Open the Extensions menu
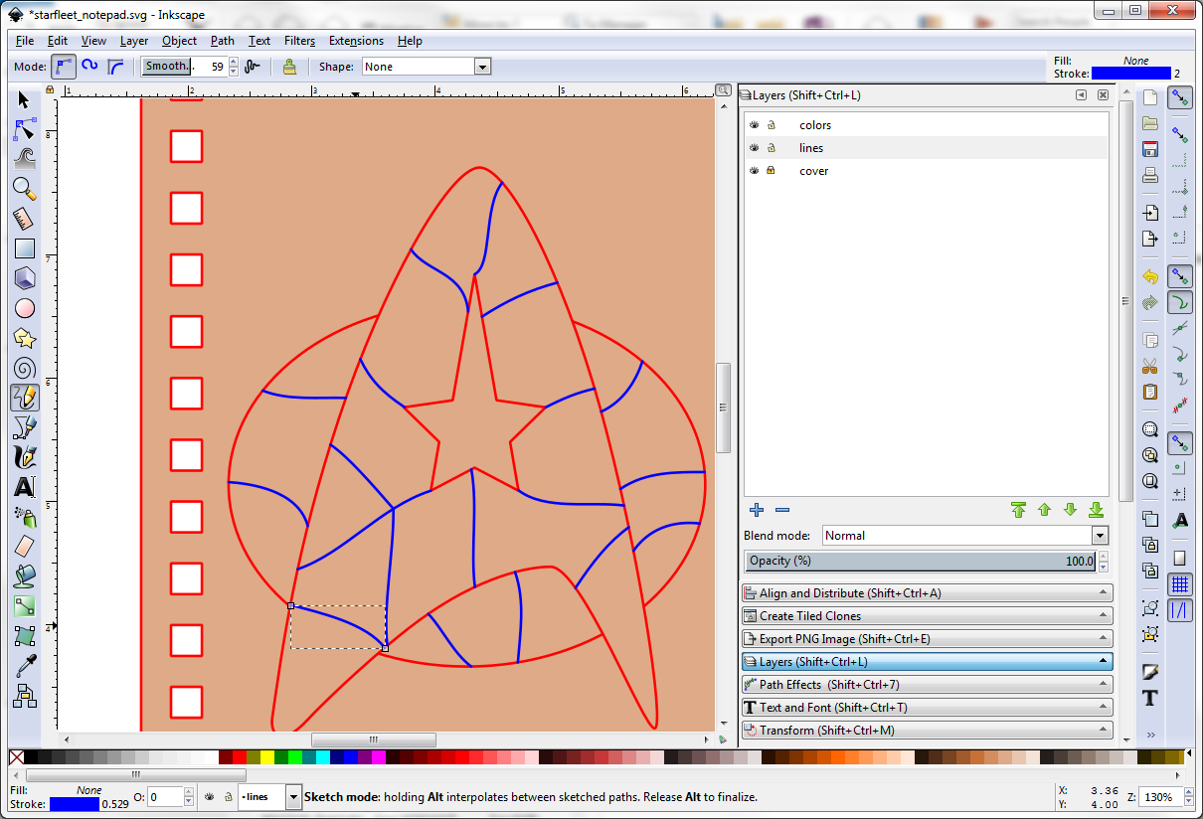This screenshot has width=1203, height=819. pyautogui.click(x=356, y=41)
